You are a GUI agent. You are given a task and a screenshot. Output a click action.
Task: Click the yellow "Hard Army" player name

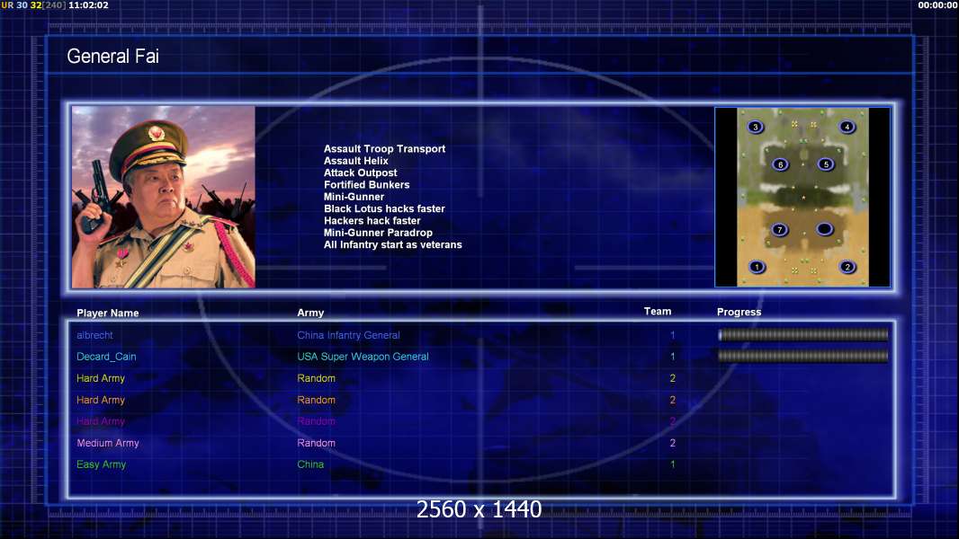100,378
